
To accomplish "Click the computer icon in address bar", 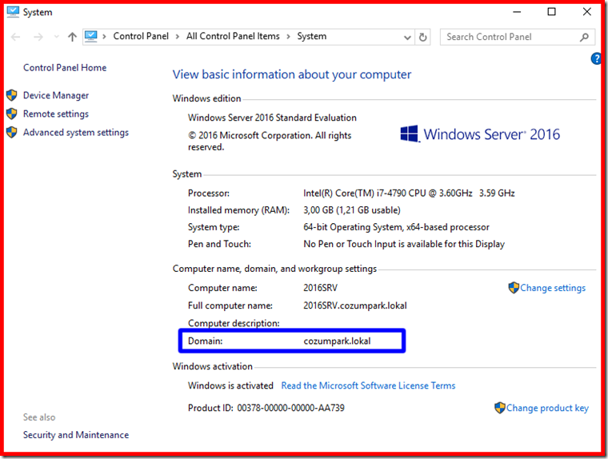I will 90,37.
